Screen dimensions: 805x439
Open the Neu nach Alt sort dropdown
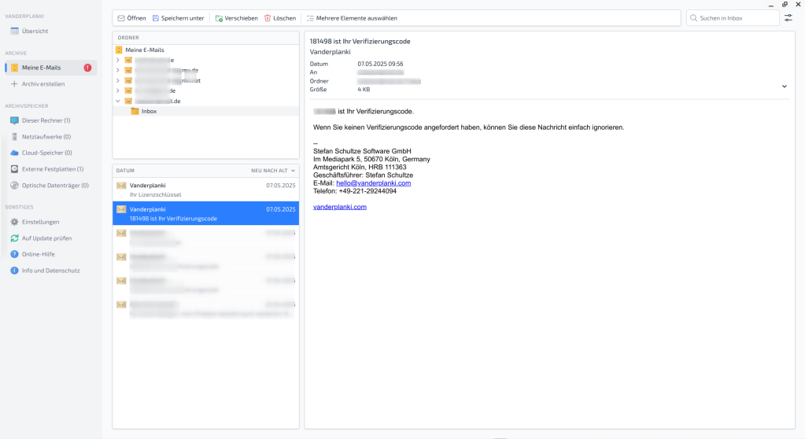point(273,170)
